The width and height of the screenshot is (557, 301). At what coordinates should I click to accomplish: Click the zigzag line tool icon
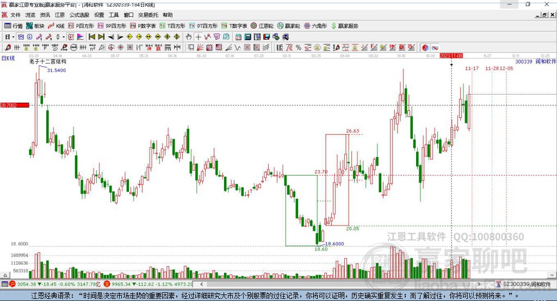click(238, 48)
